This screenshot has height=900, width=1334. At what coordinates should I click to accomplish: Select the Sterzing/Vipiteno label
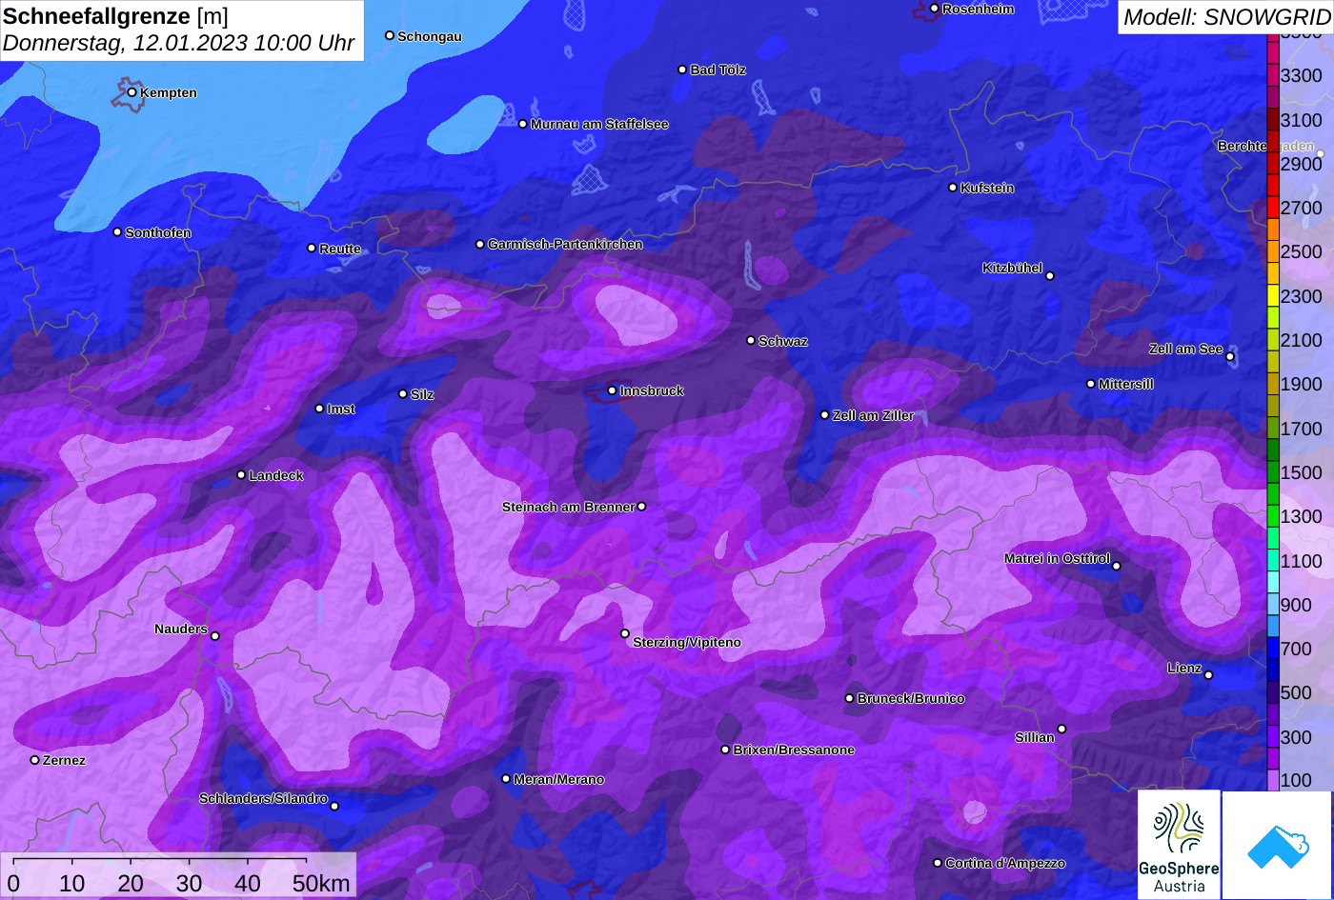[687, 642]
